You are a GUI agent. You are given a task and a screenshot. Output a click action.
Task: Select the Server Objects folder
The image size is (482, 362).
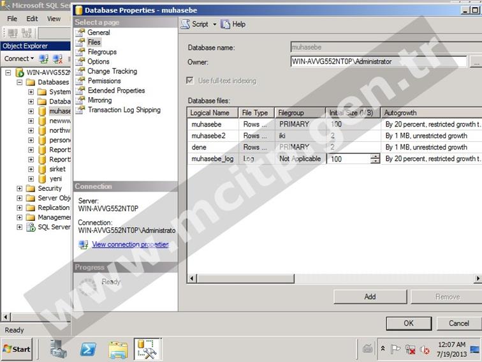click(x=54, y=198)
